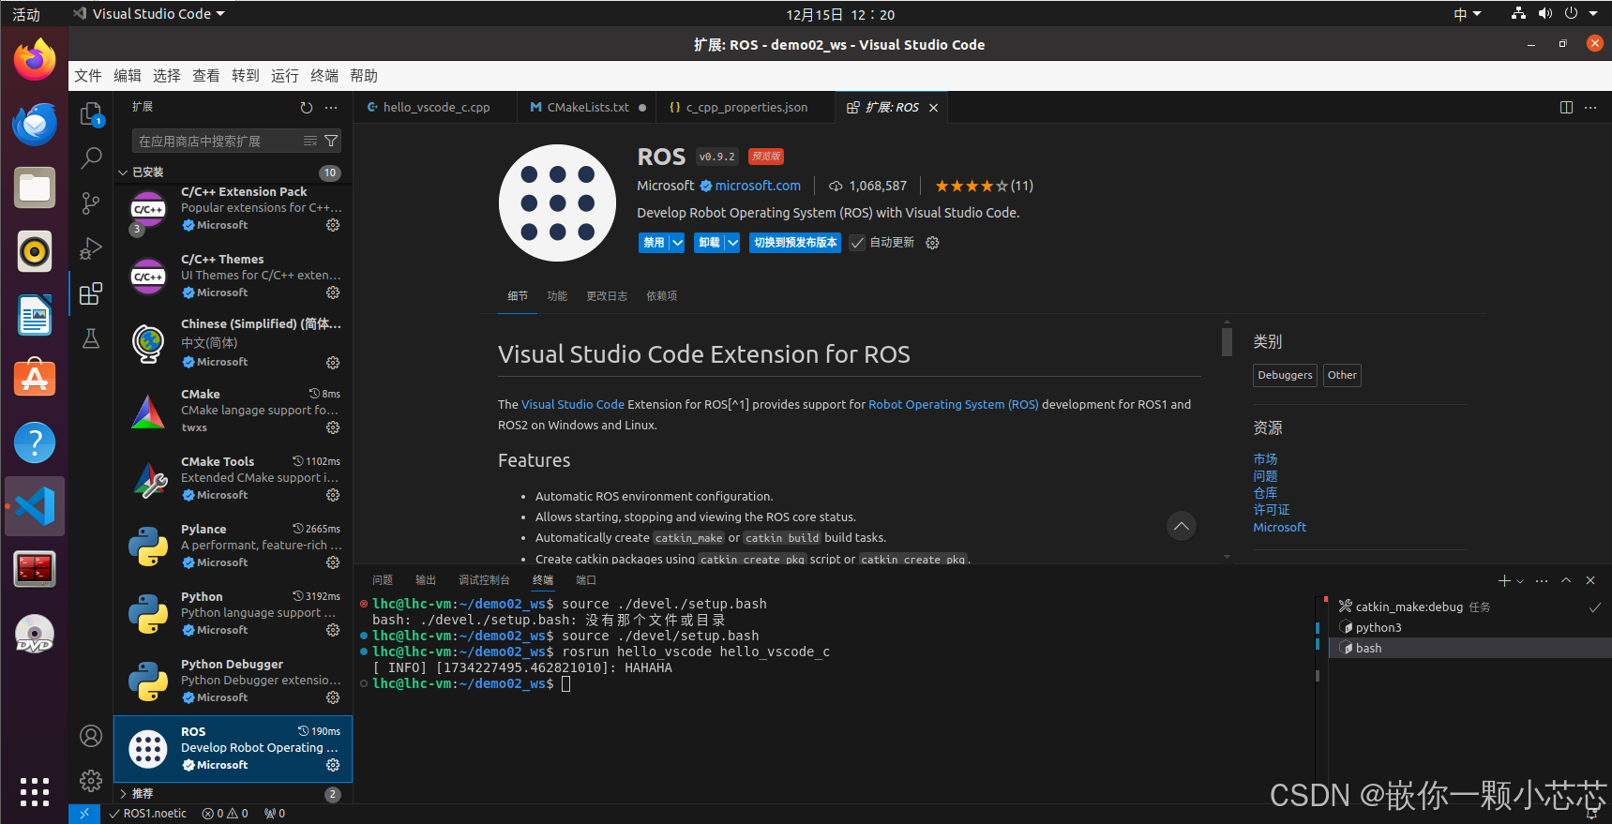Open settings gear for ROS extension in list
Image resolution: width=1612 pixels, height=824 pixels.
click(333, 765)
